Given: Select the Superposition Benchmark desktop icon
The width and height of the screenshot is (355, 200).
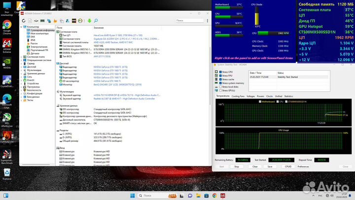Looking at the screenshot, I should coord(7,157).
